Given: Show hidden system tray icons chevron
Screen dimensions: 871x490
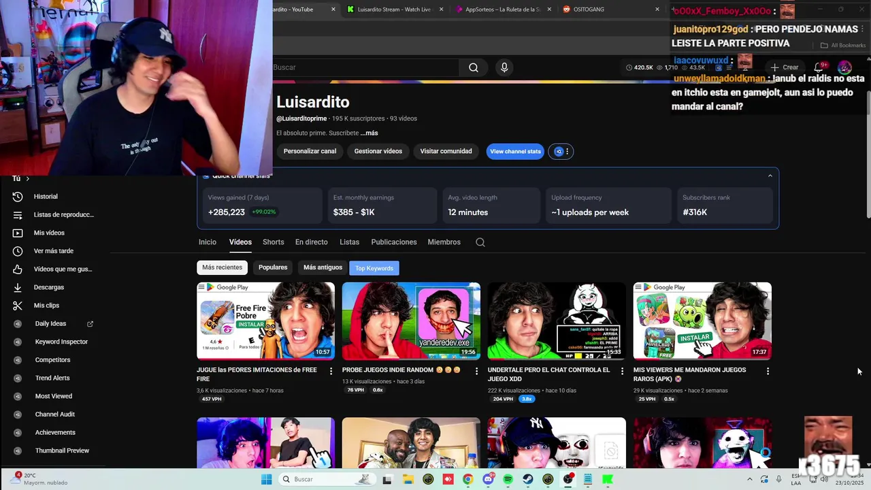Looking at the screenshot, I should click(750, 479).
